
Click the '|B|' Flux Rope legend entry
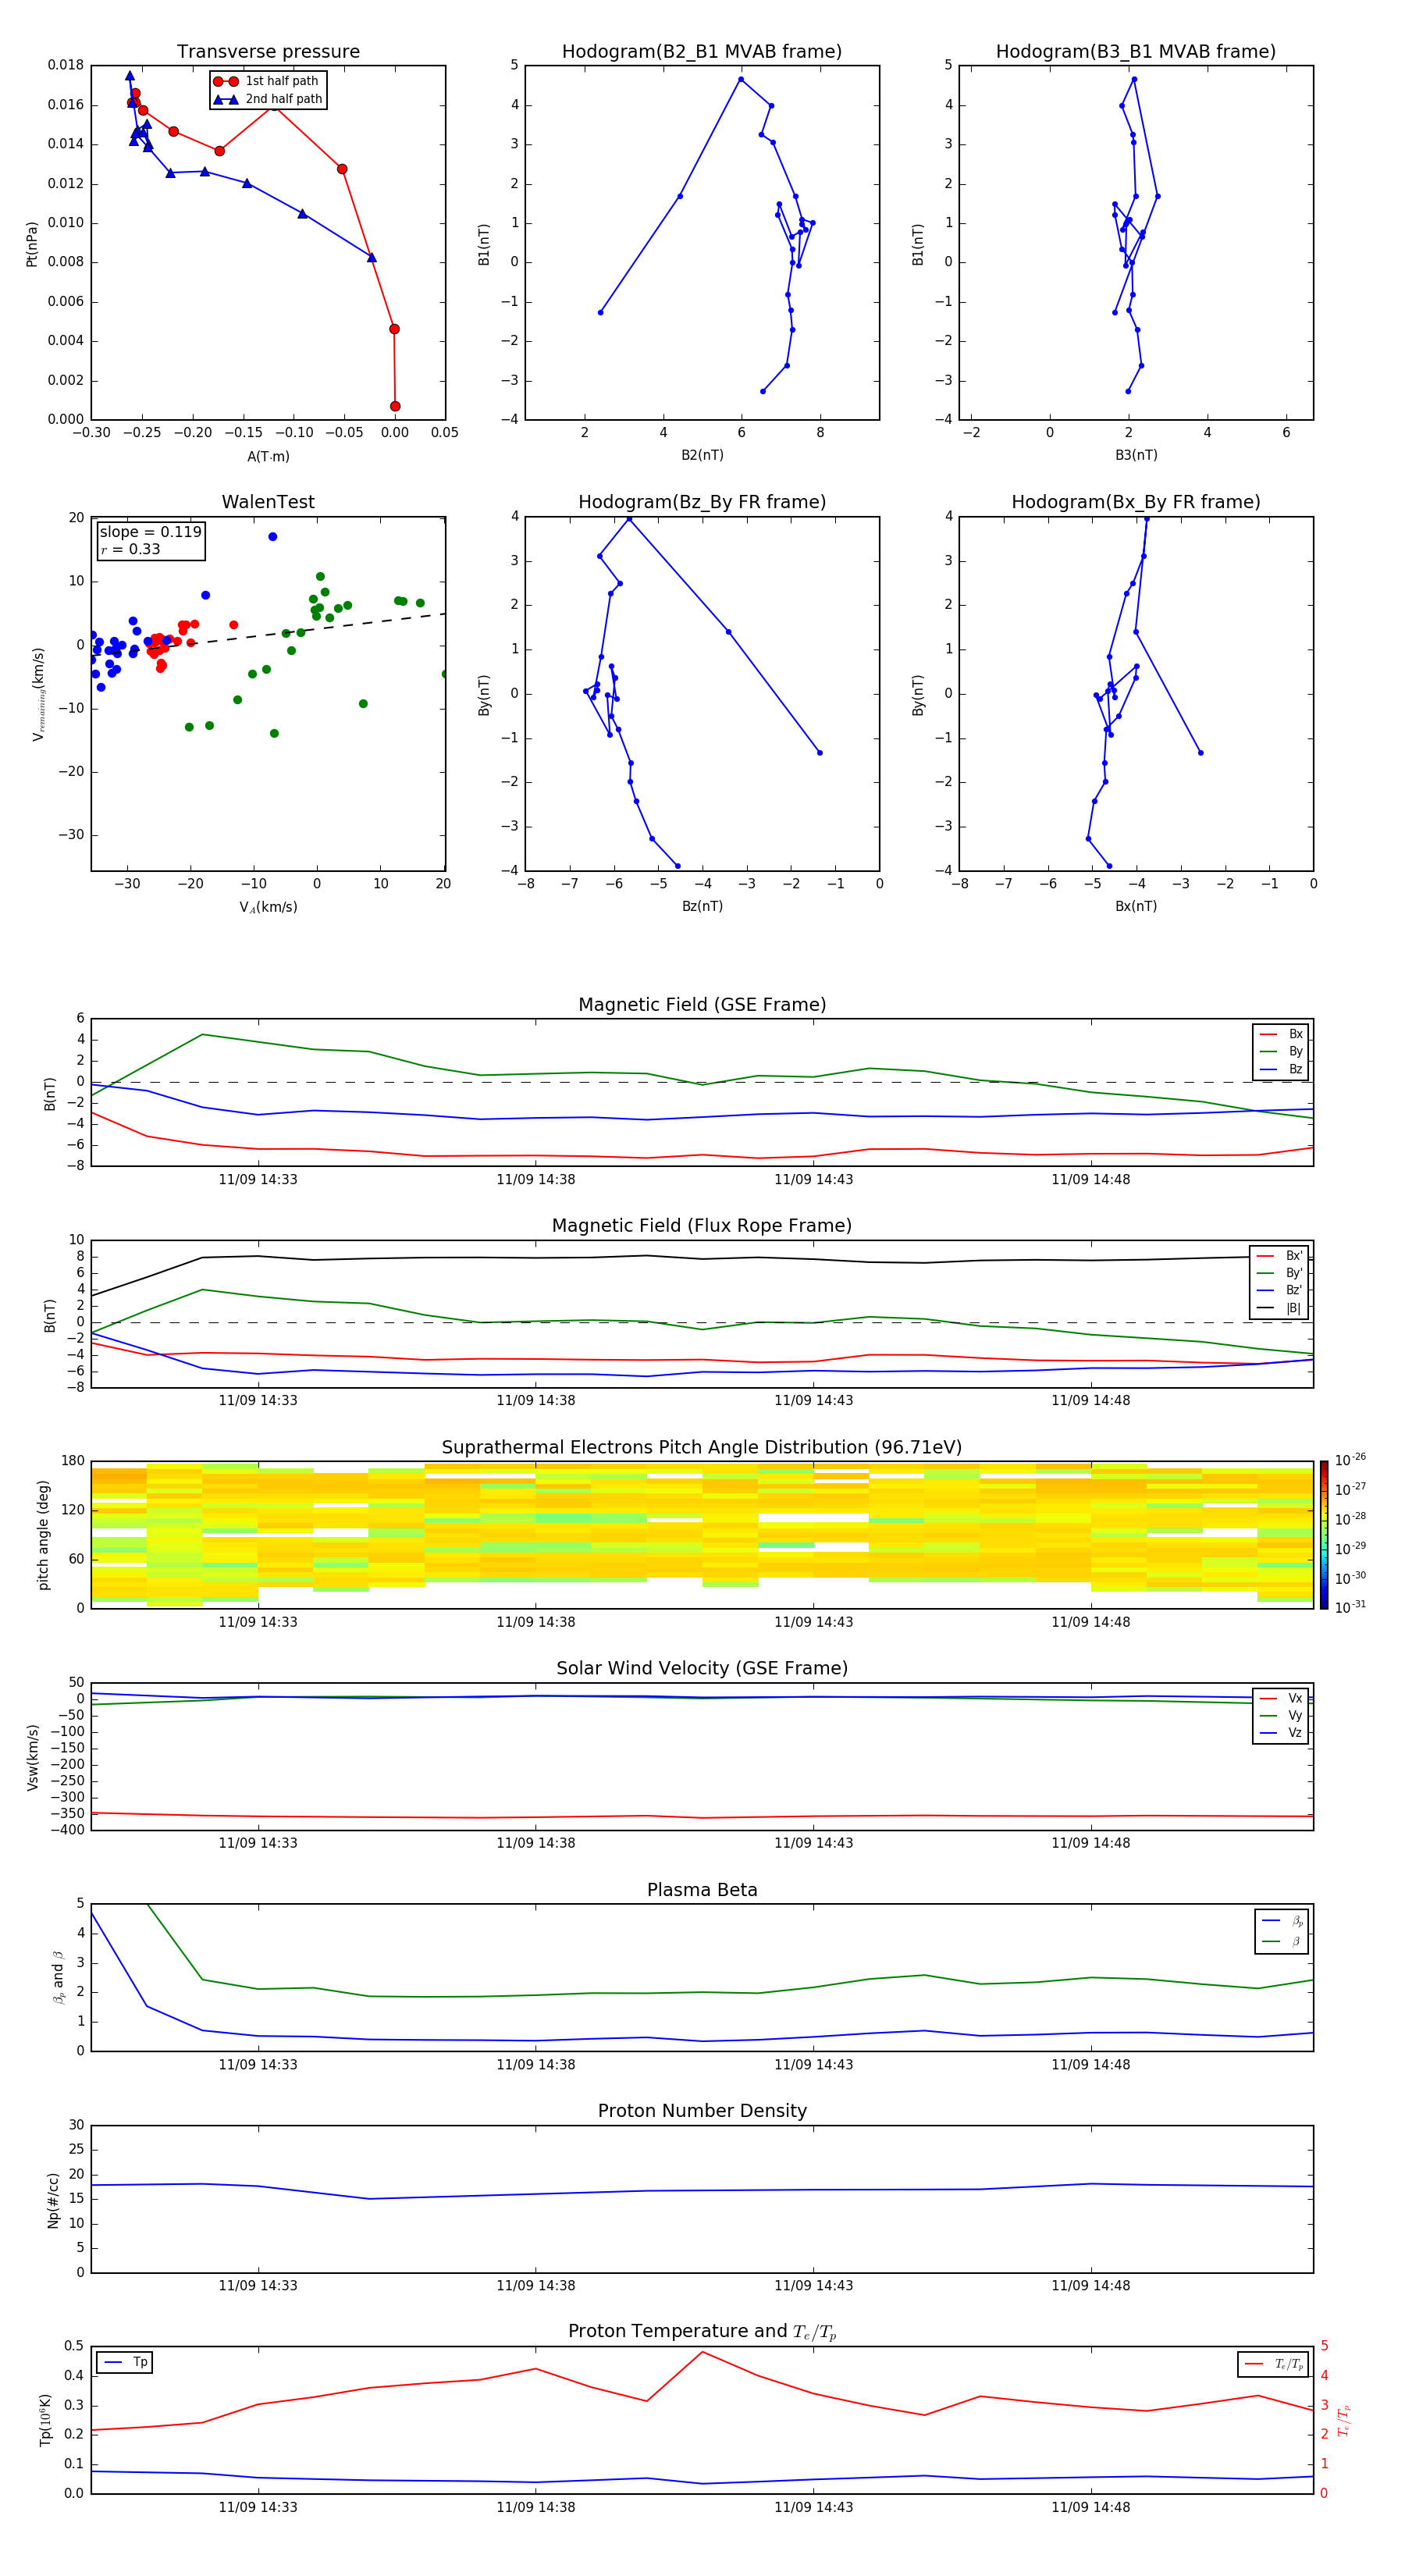pyautogui.click(x=1279, y=1309)
